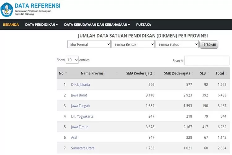Select Jawa Barat total 6.433

(222, 95)
